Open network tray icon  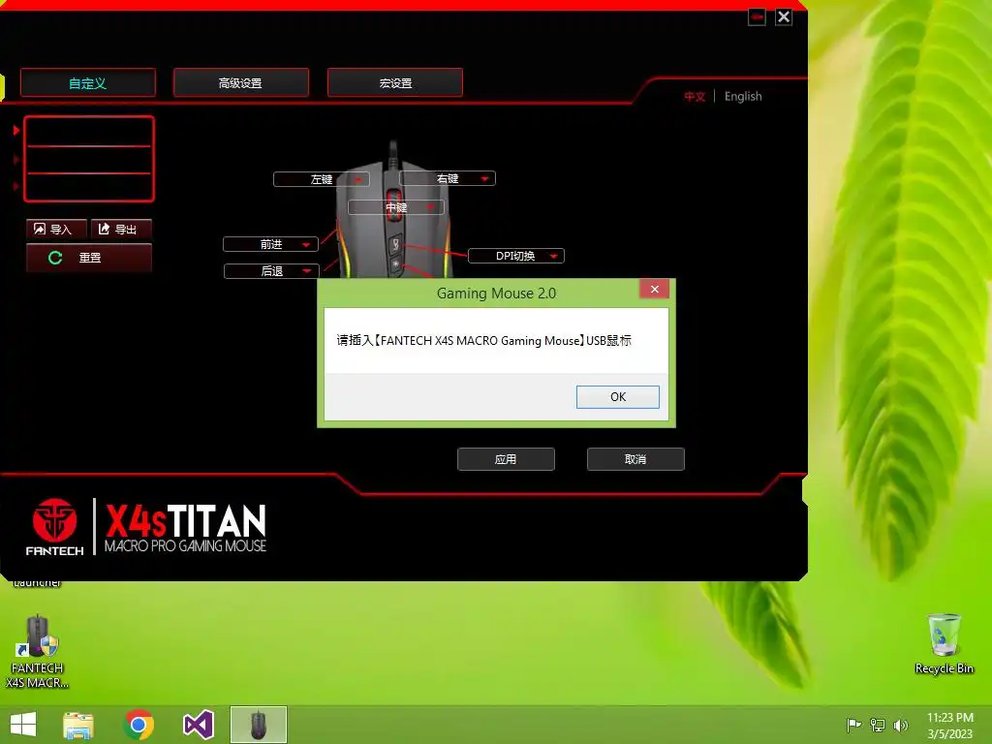878,725
